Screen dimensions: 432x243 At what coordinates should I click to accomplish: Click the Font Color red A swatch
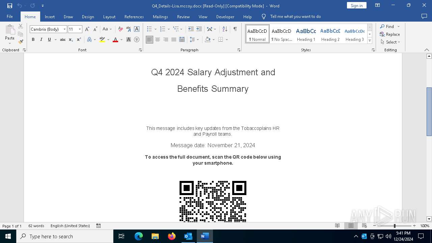point(115,39)
